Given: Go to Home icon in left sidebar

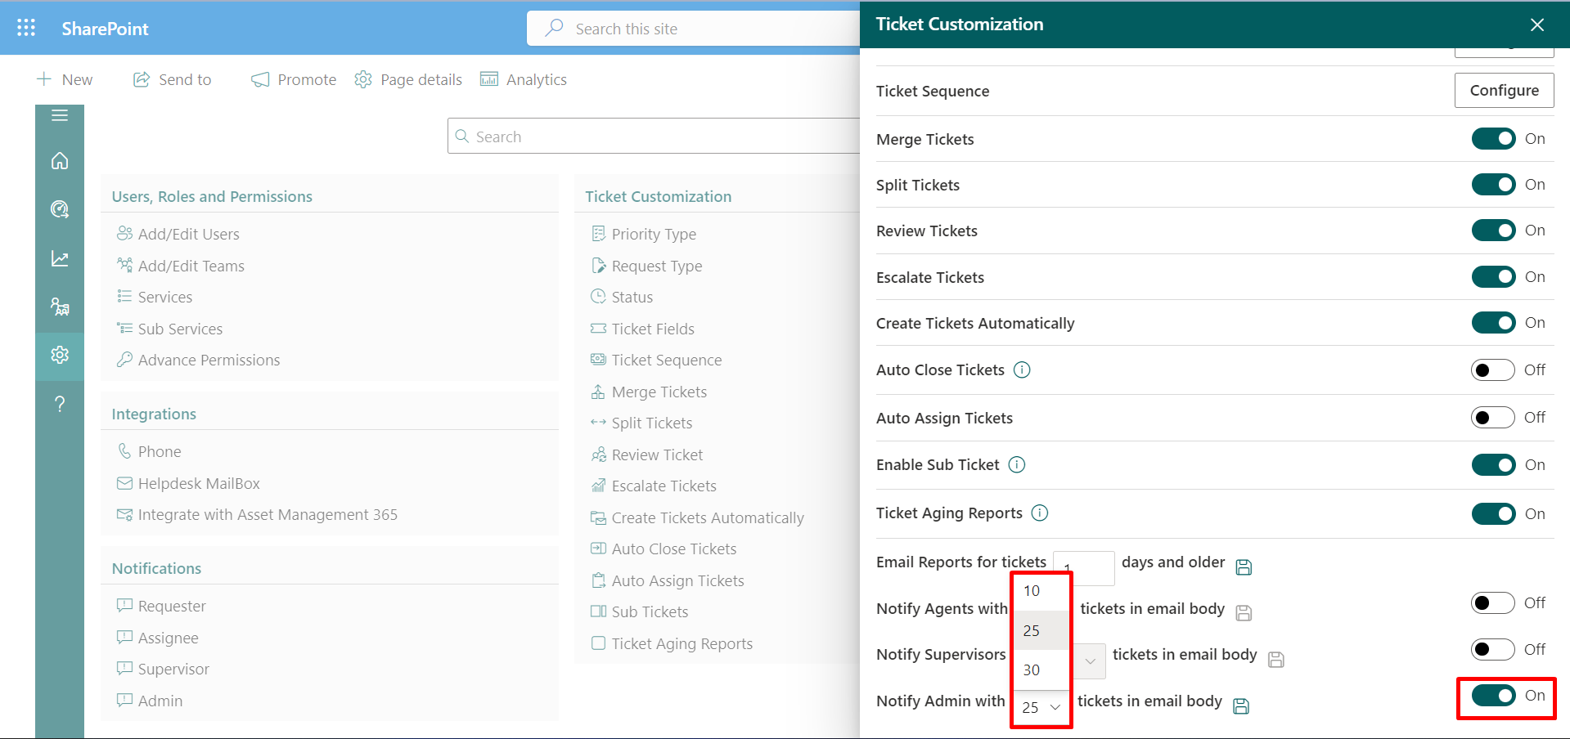Looking at the screenshot, I should click(60, 161).
